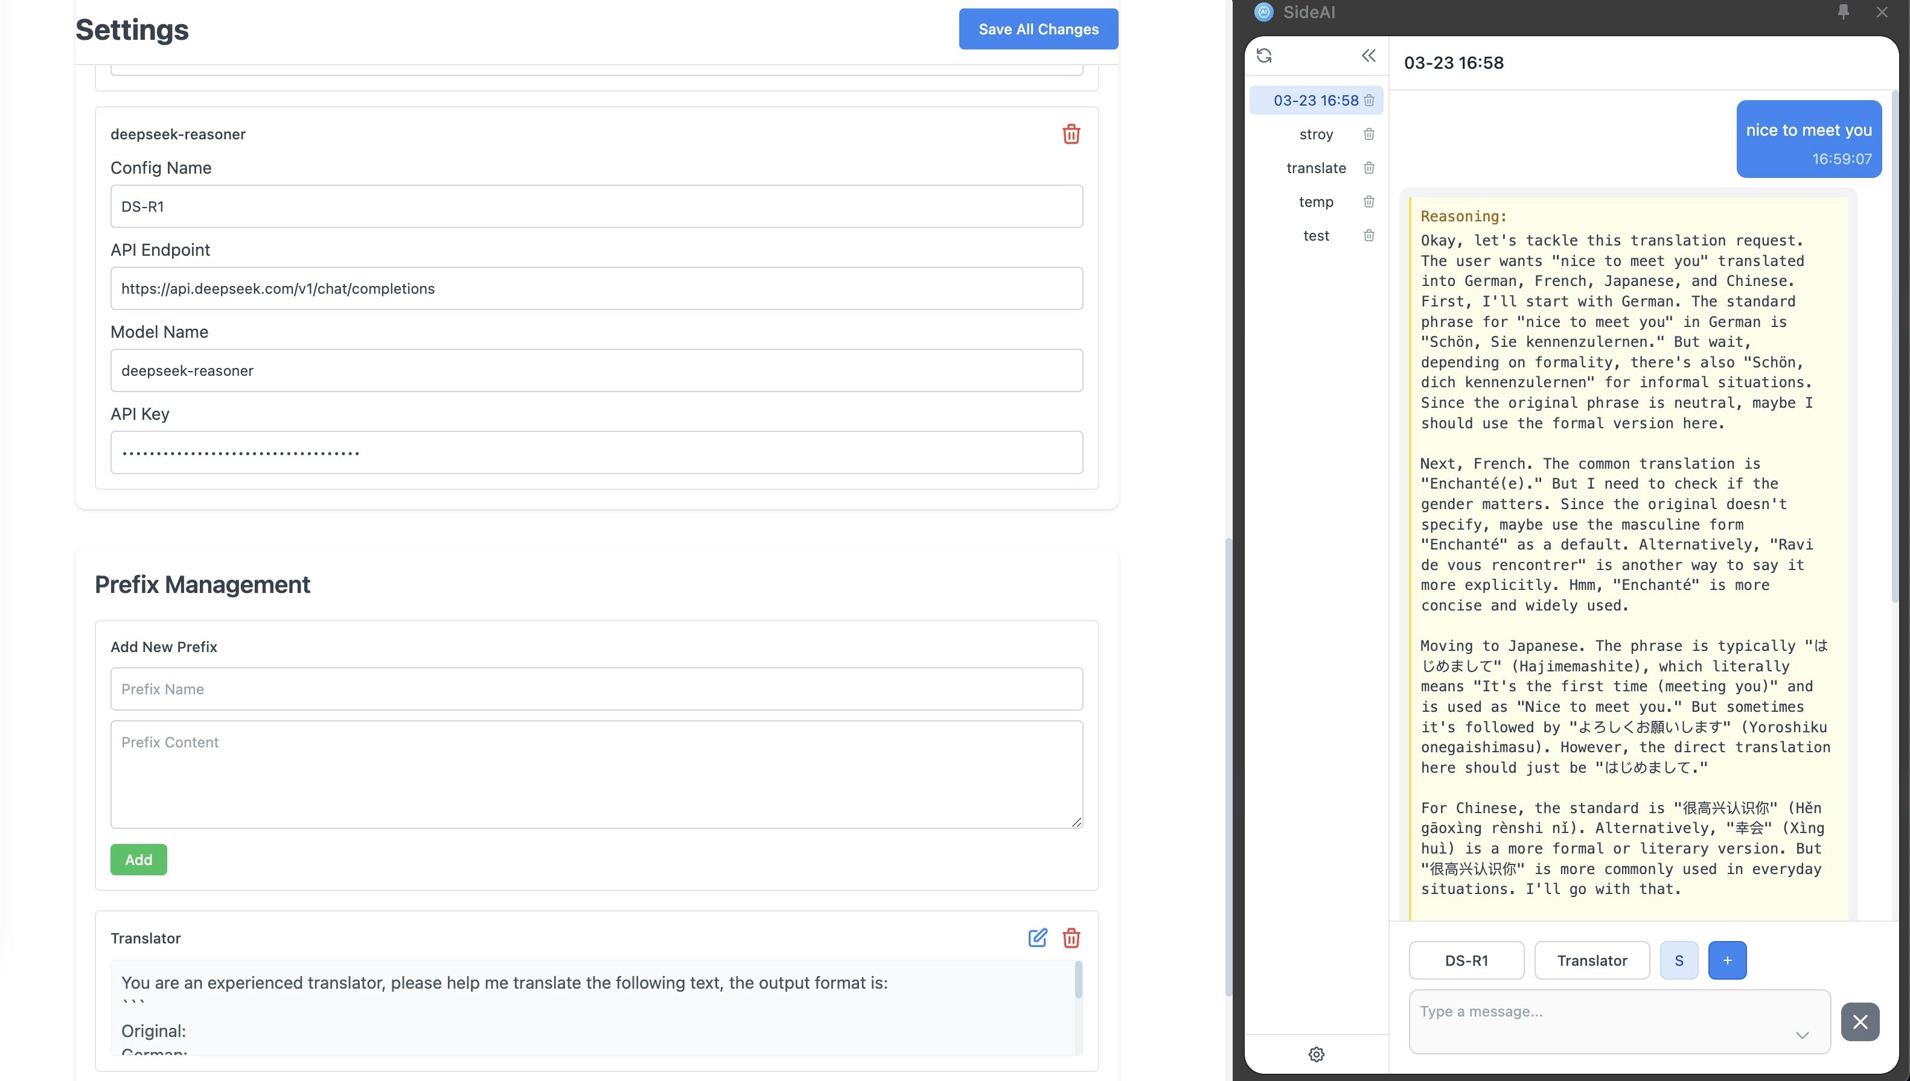Open the test conversation

click(x=1315, y=235)
